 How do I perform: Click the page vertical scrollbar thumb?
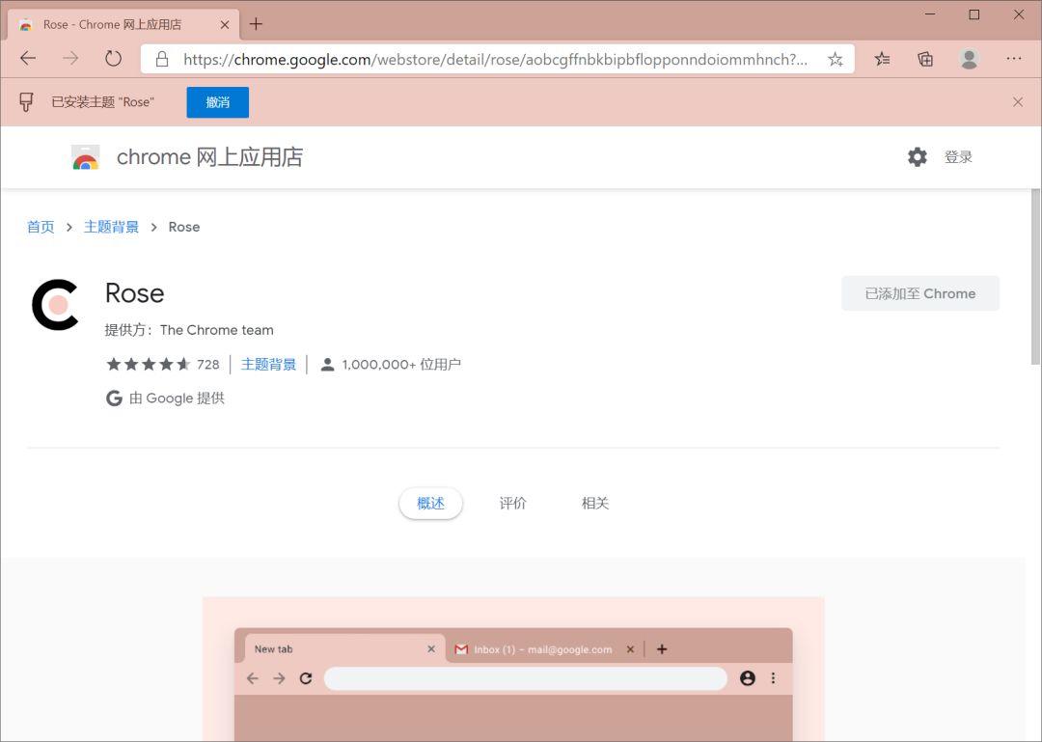pyautogui.click(x=1035, y=276)
